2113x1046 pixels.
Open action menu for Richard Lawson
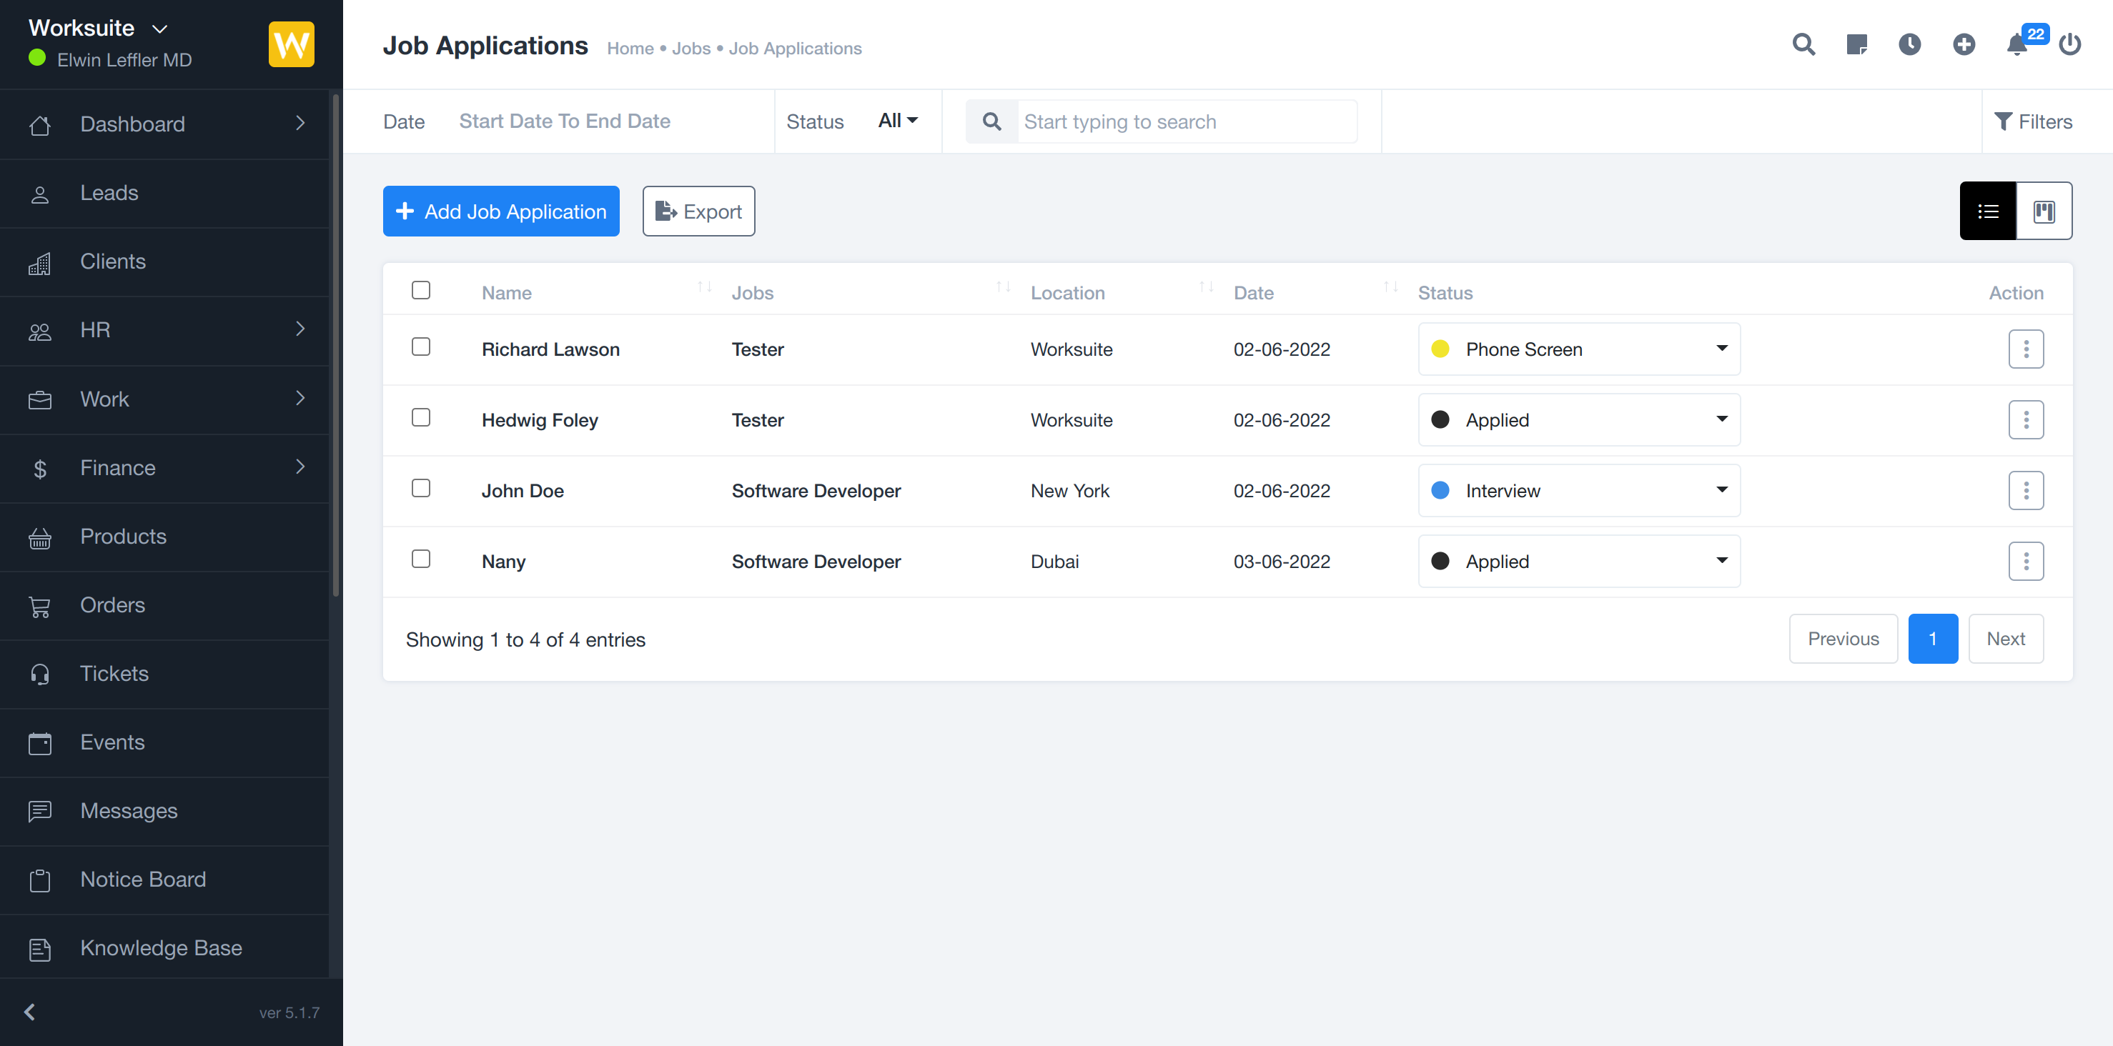pos(2025,349)
